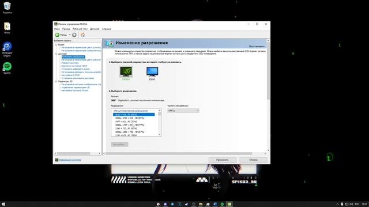Screen dimensions: 369x207
Task: Collapse the Видео tree node
Action: [57, 45]
